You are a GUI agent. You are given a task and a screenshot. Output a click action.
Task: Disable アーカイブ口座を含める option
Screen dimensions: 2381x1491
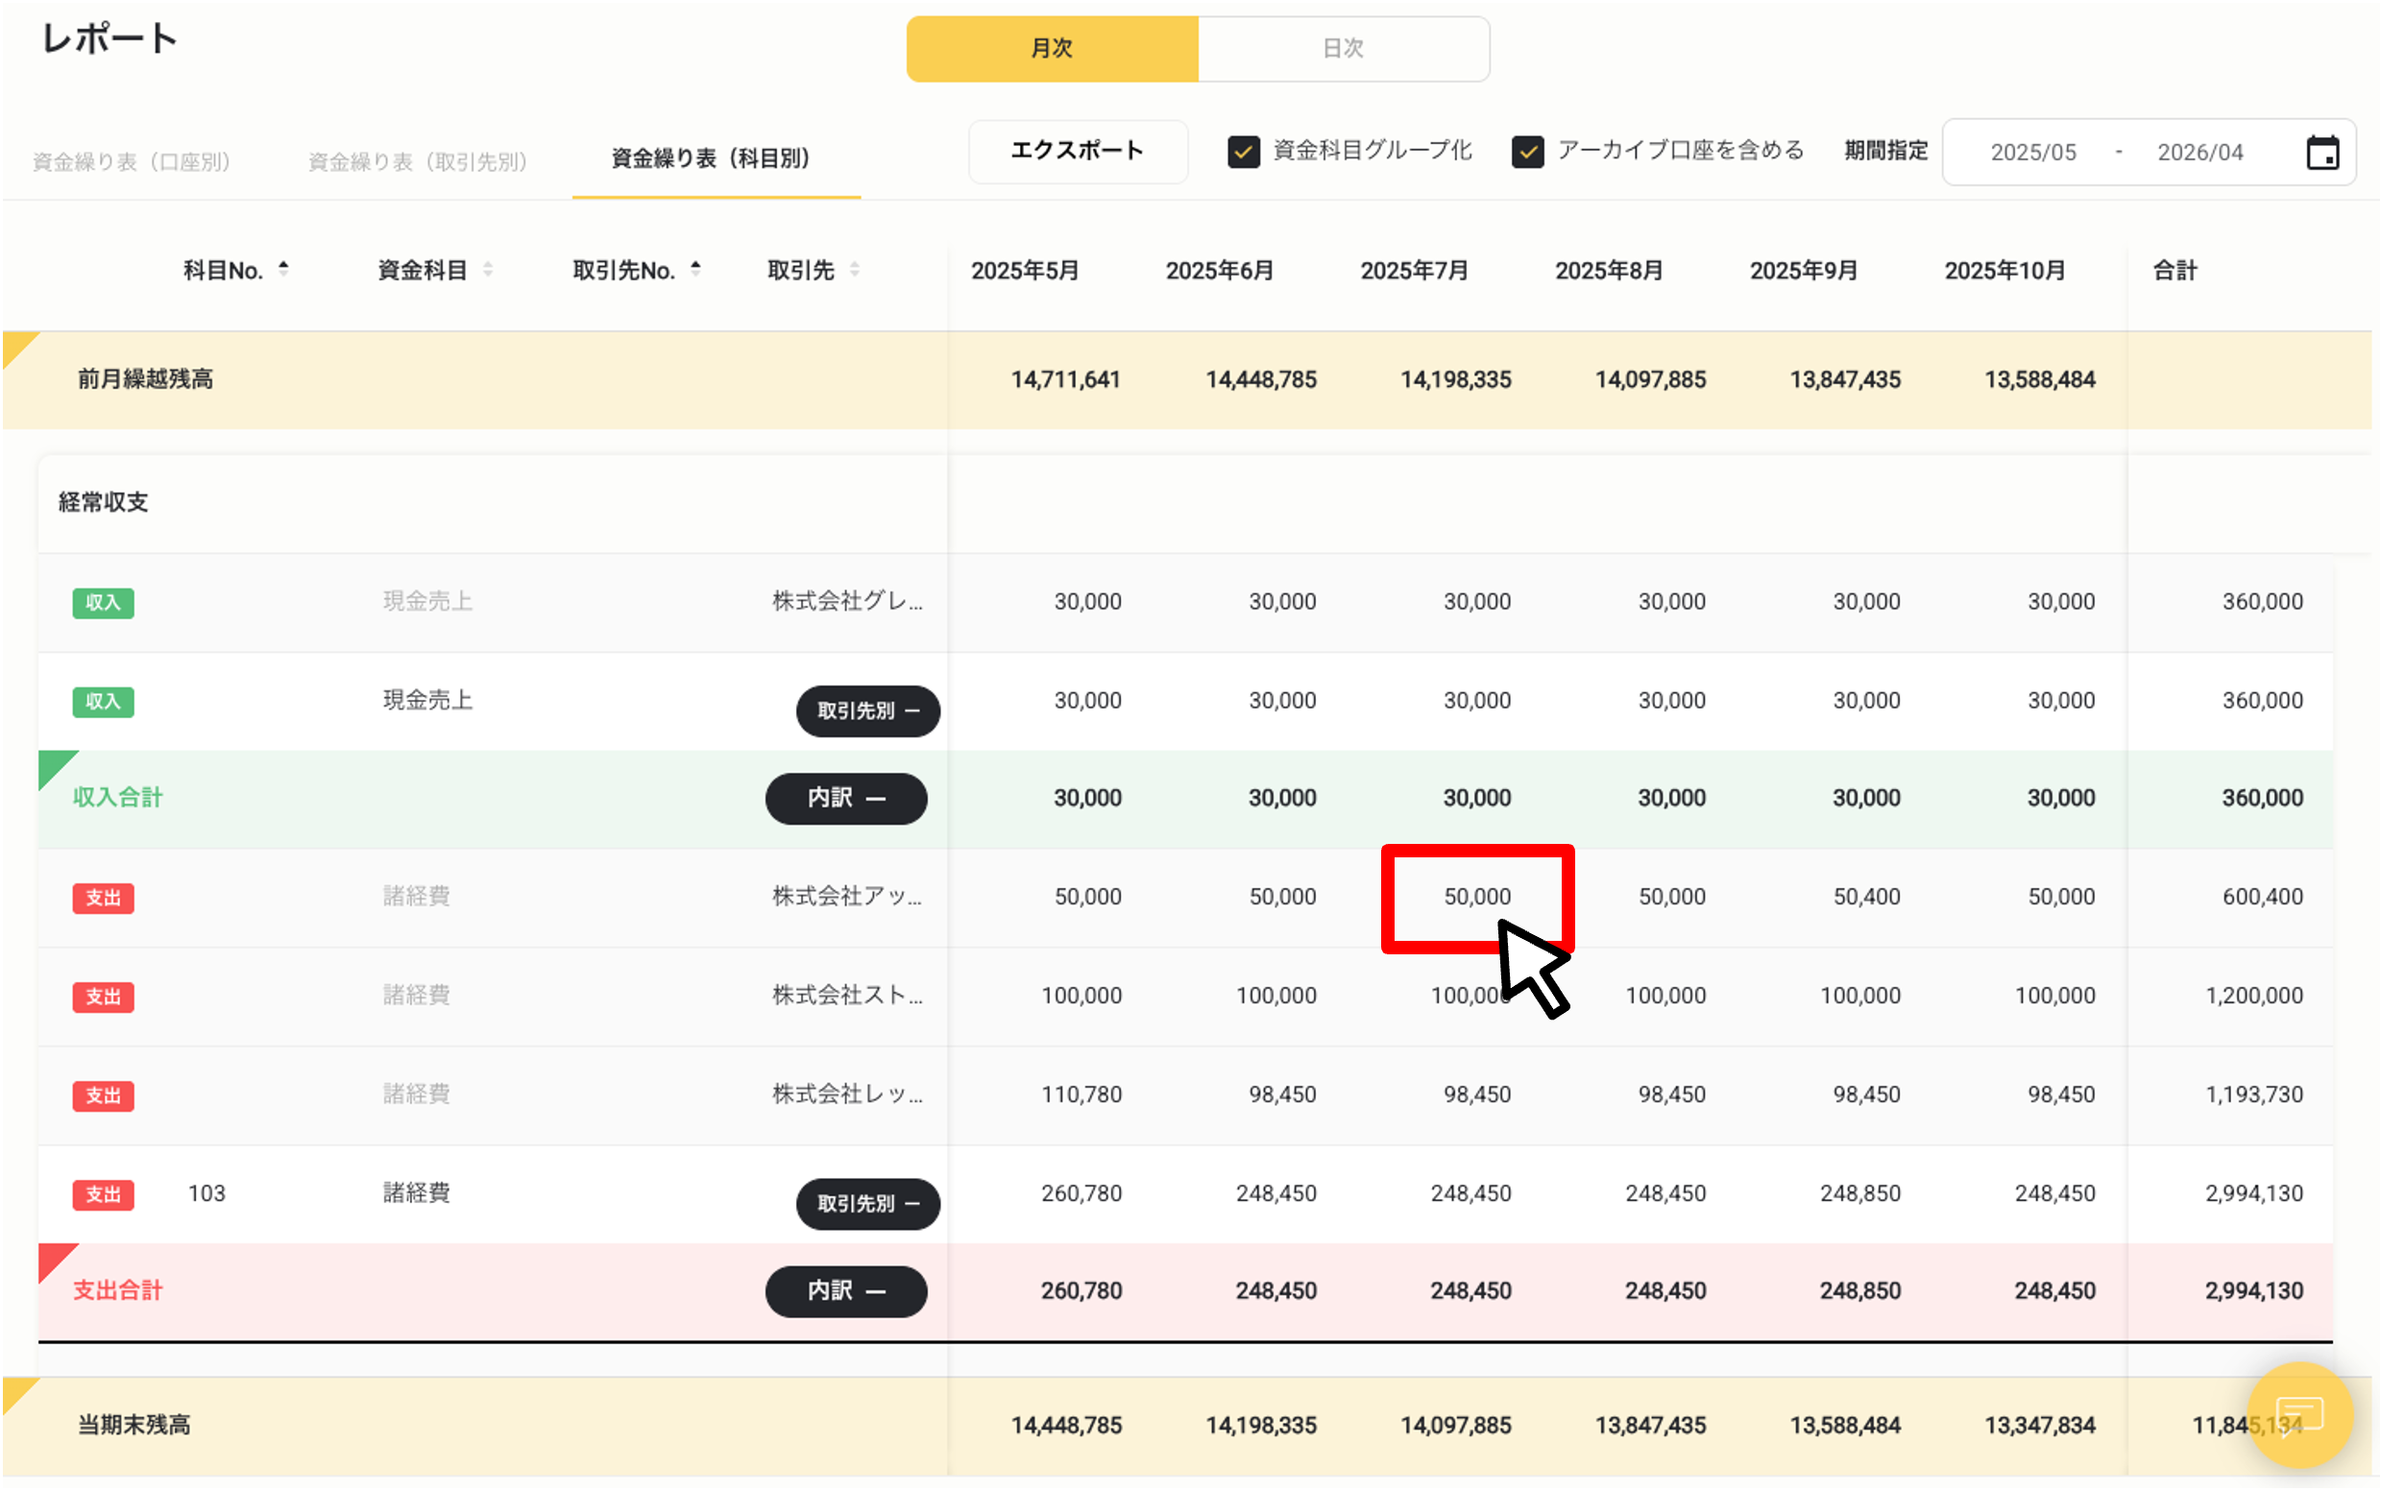[x=1528, y=151]
